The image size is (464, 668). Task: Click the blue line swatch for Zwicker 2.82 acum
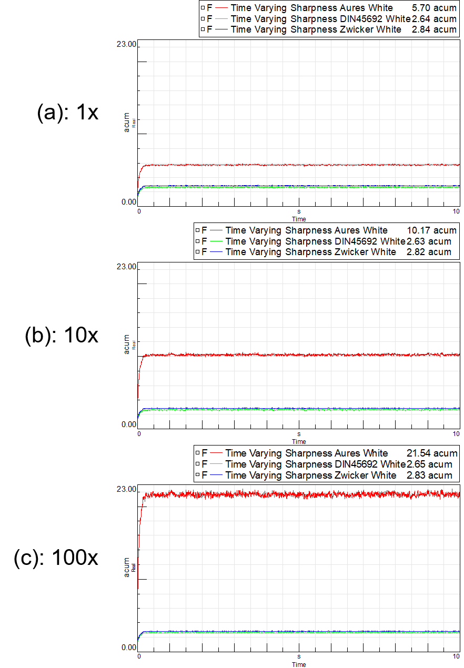[216, 252]
